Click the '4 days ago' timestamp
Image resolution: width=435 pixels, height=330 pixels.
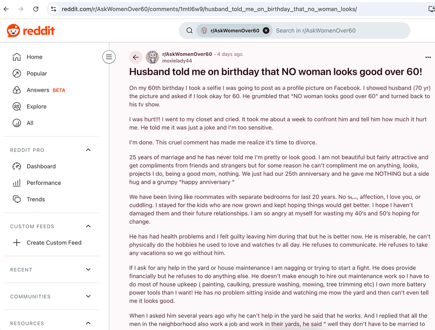(230, 54)
